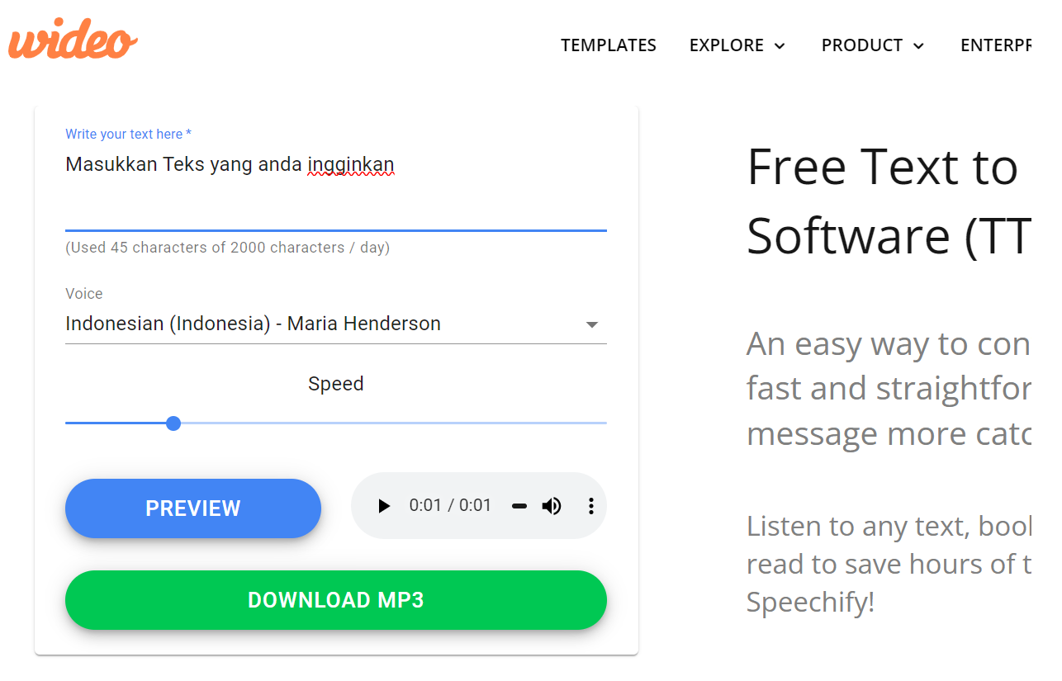1062x681 pixels.
Task: Open the ENTERPRISE menu item
Action: (x=995, y=45)
